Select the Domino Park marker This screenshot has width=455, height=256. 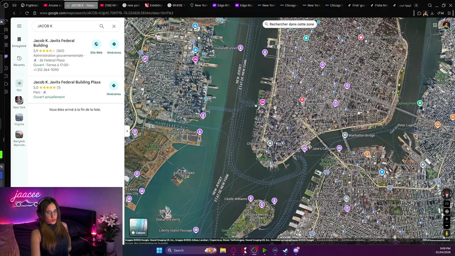420,103
